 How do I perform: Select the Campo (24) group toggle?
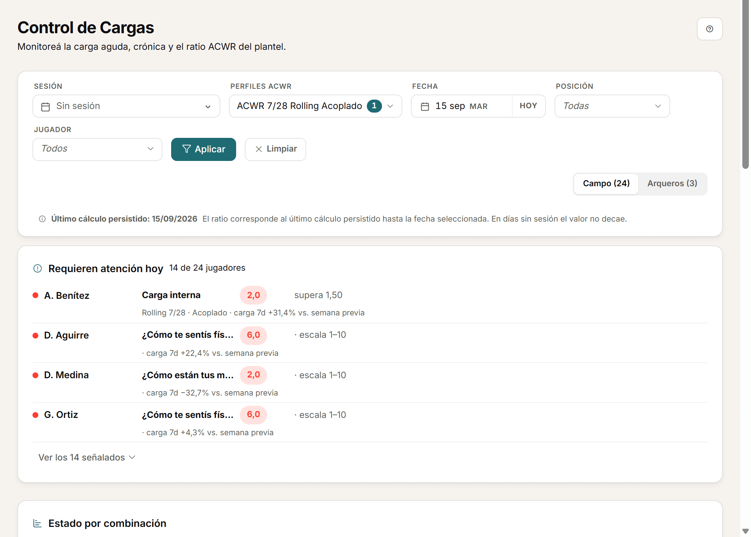(x=606, y=184)
